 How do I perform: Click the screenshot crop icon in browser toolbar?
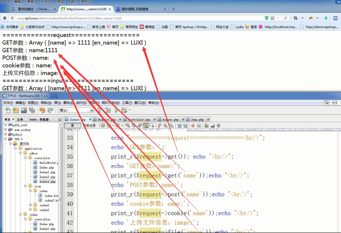(295, 18)
